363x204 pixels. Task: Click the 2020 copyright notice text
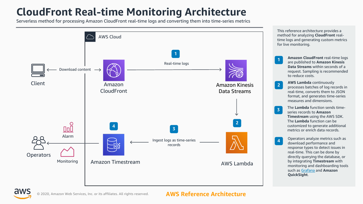[x=93, y=194]
